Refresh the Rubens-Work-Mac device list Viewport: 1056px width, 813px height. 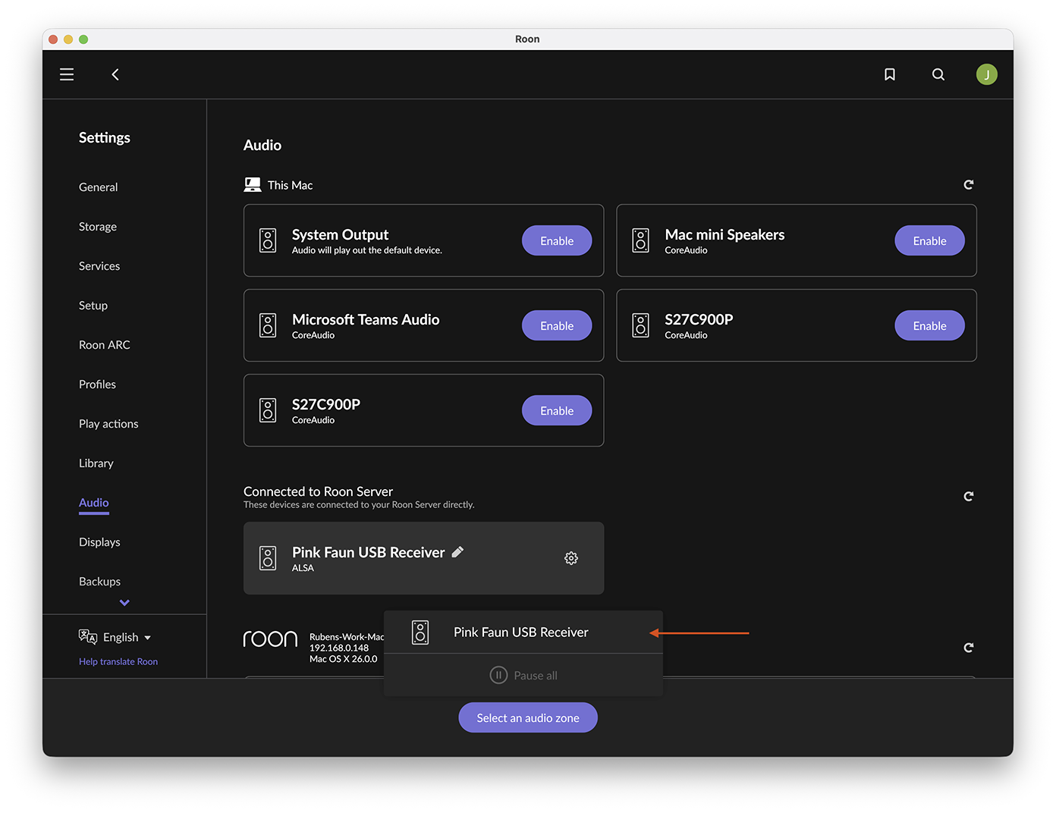tap(969, 648)
